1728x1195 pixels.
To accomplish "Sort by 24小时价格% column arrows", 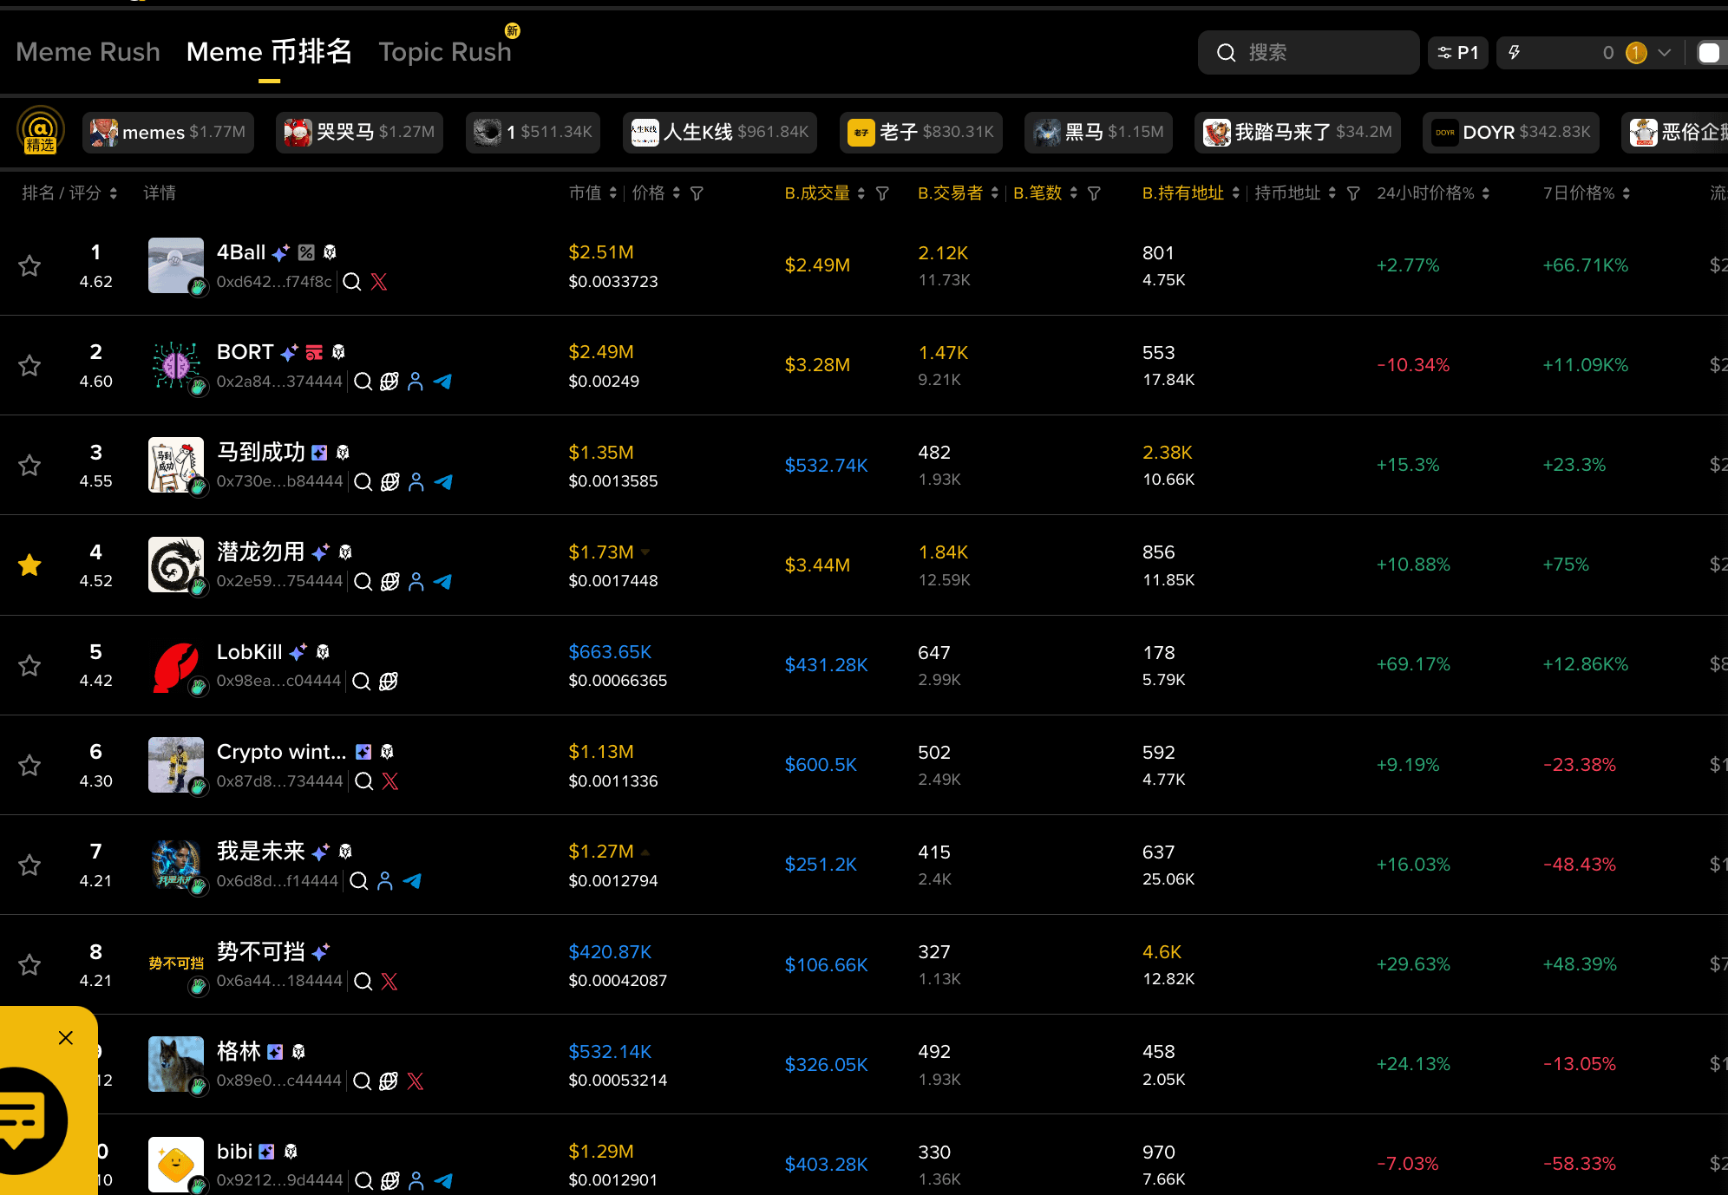I will [1486, 193].
